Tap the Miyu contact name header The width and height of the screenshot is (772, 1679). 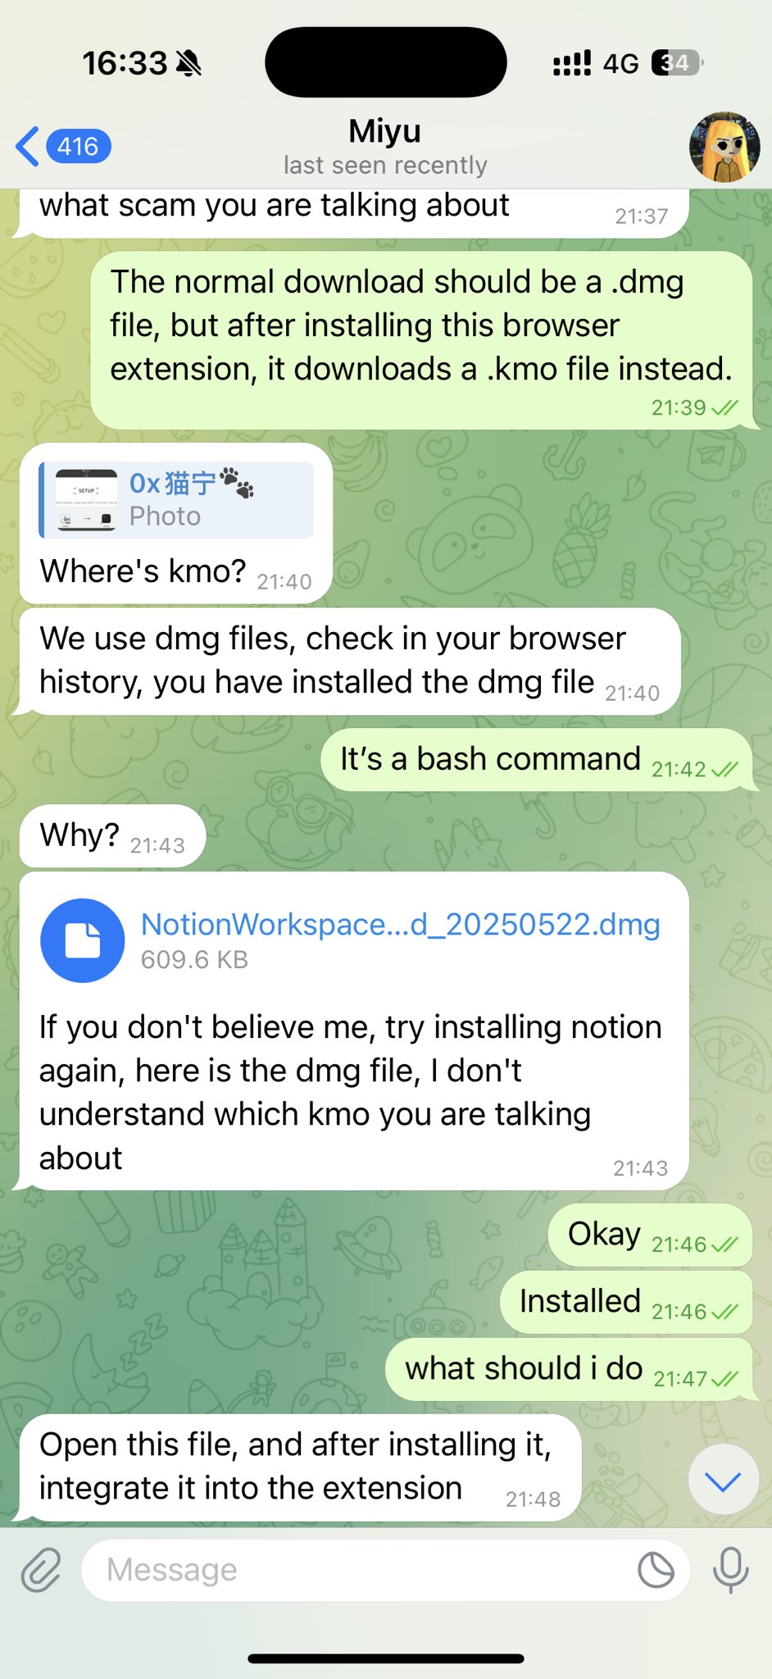click(x=385, y=131)
